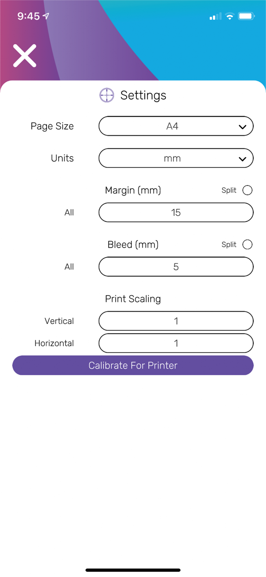Select the Bleed All value field
The image size is (266, 577).
coord(176,267)
